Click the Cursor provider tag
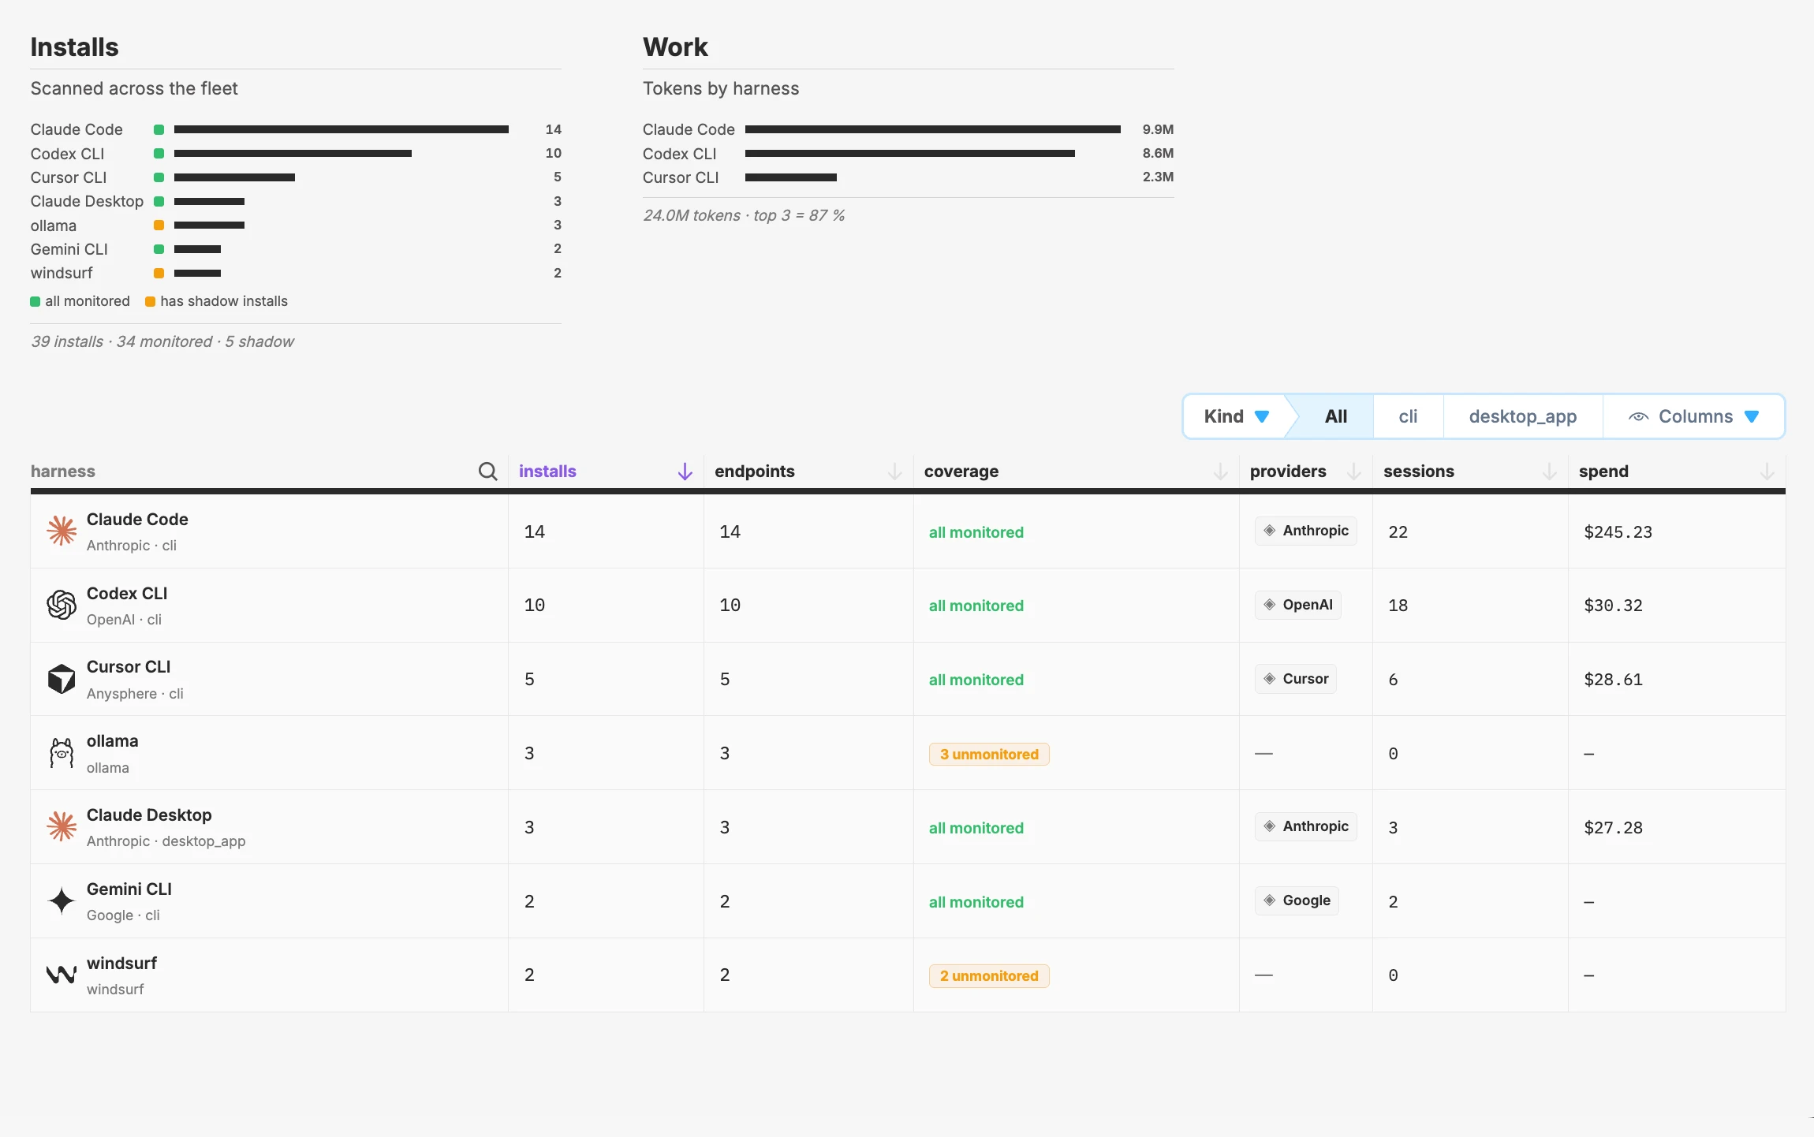 point(1295,679)
